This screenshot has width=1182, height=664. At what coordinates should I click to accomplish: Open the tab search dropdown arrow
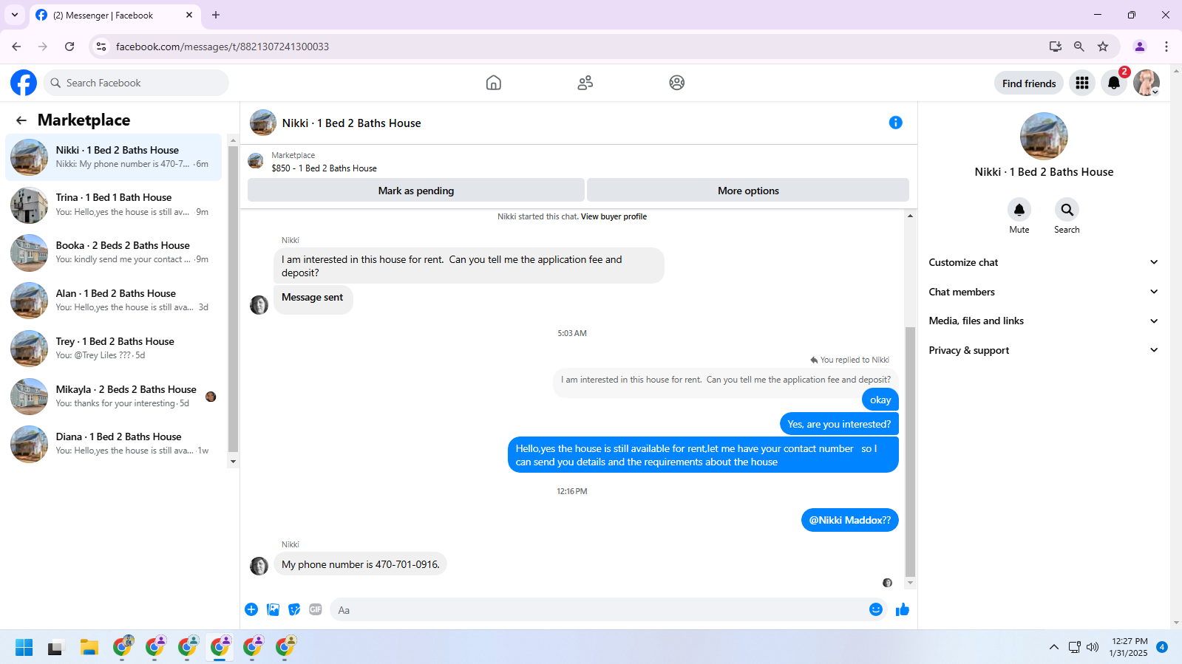coord(15,15)
